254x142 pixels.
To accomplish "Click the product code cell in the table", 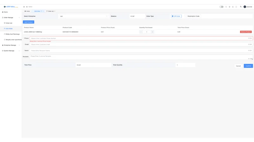I will [x=70, y=32].
